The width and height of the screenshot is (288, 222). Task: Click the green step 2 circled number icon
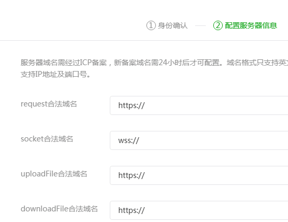pos(218,25)
